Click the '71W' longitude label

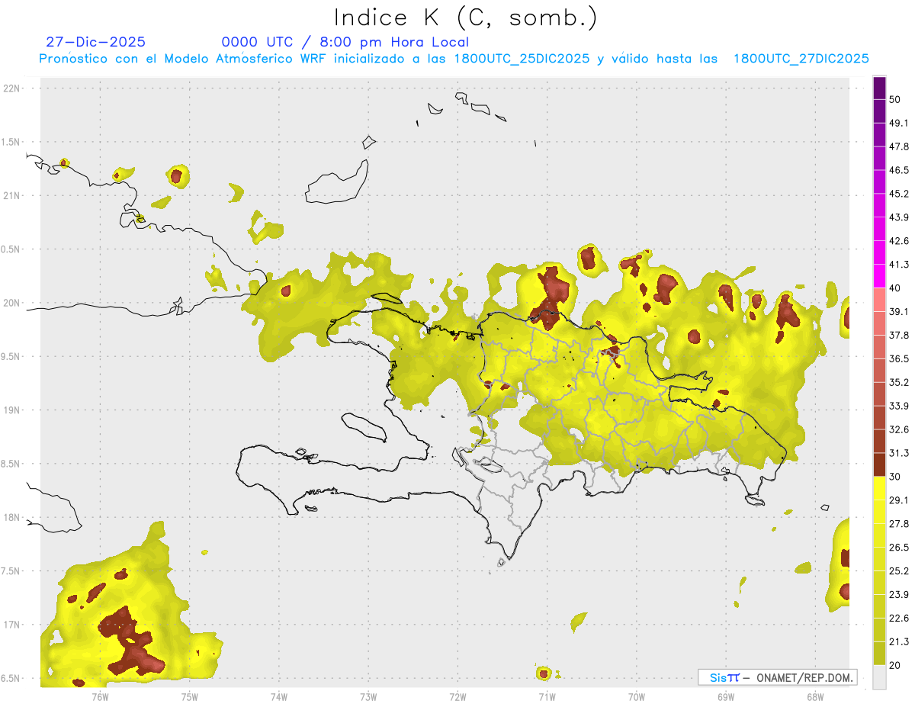click(x=547, y=696)
